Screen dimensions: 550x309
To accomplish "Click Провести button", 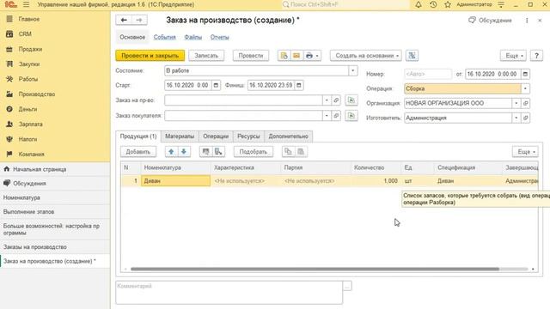I will click(250, 55).
